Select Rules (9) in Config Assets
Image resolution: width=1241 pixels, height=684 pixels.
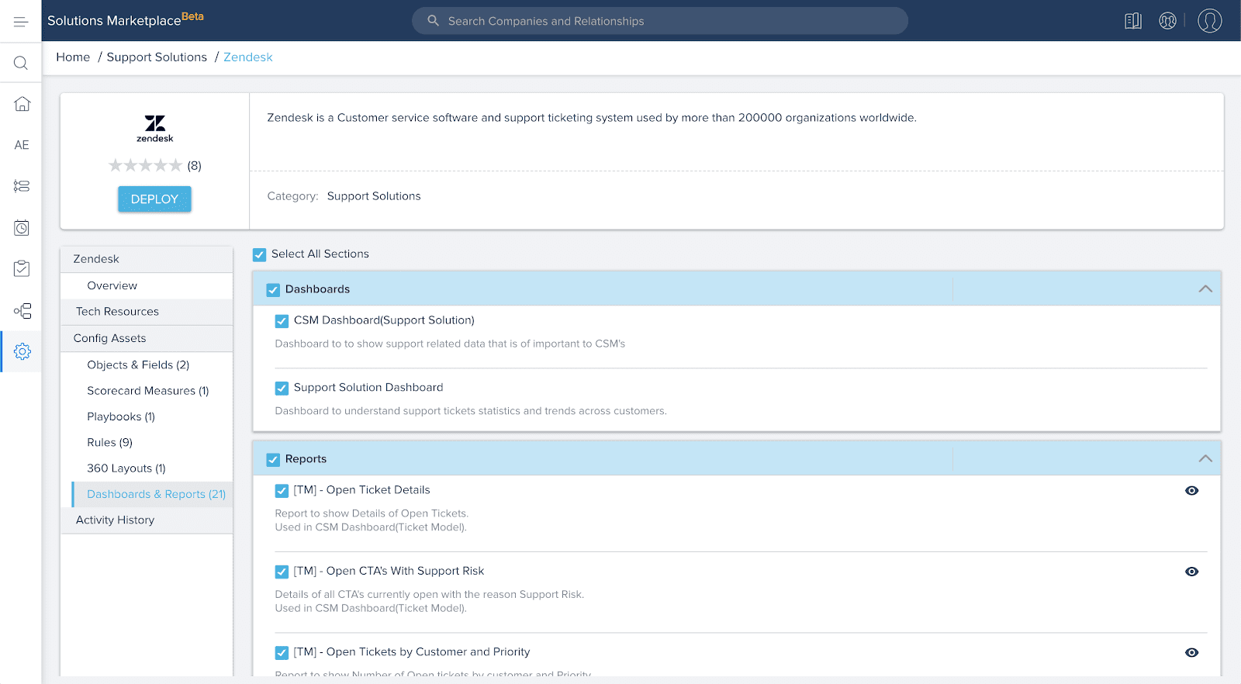(109, 442)
